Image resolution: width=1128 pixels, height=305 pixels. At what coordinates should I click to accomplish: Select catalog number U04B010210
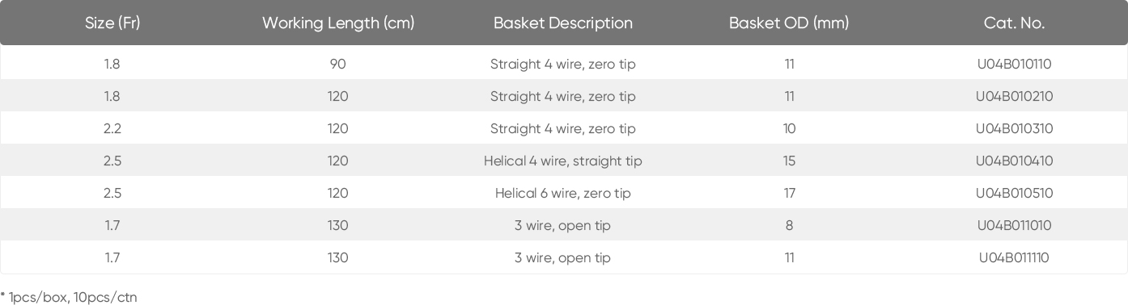[1015, 96]
